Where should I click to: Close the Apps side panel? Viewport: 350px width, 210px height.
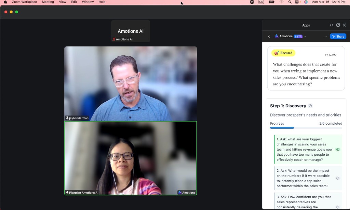345,25
